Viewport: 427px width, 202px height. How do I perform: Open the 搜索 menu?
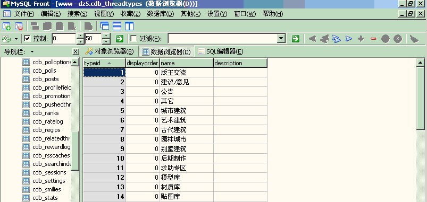77,14
